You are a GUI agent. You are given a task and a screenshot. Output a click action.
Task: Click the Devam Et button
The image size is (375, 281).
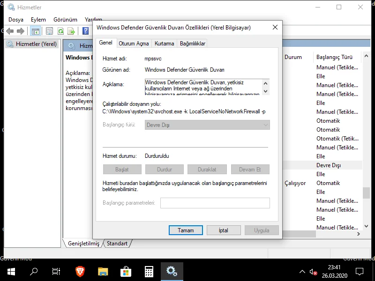(x=250, y=170)
